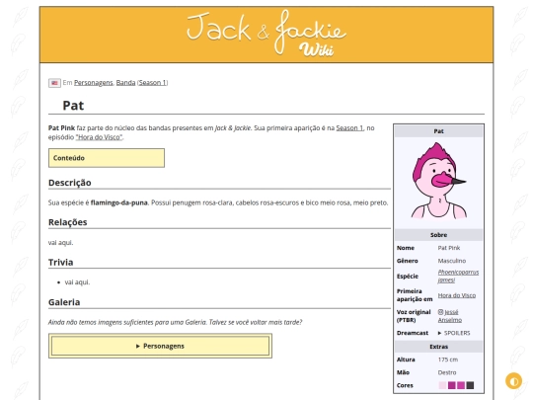Click the 'Primeira aparição em' label
533x400 pixels.
(415, 295)
